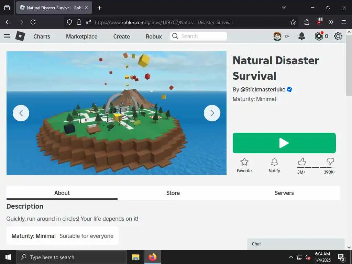
Task: Show hidden system tray icons
Action: click(291, 257)
